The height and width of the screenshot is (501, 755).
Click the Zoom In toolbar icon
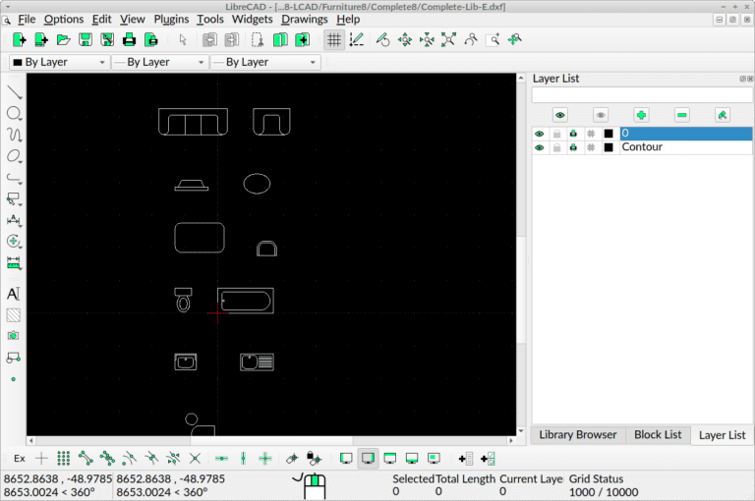coord(405,39)
